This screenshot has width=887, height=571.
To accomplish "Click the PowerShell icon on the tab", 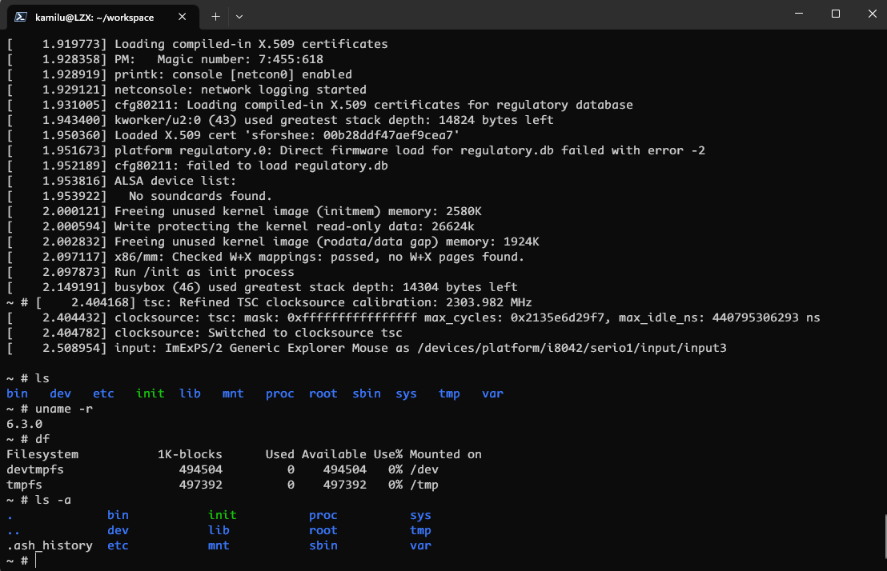I will 21,17.
